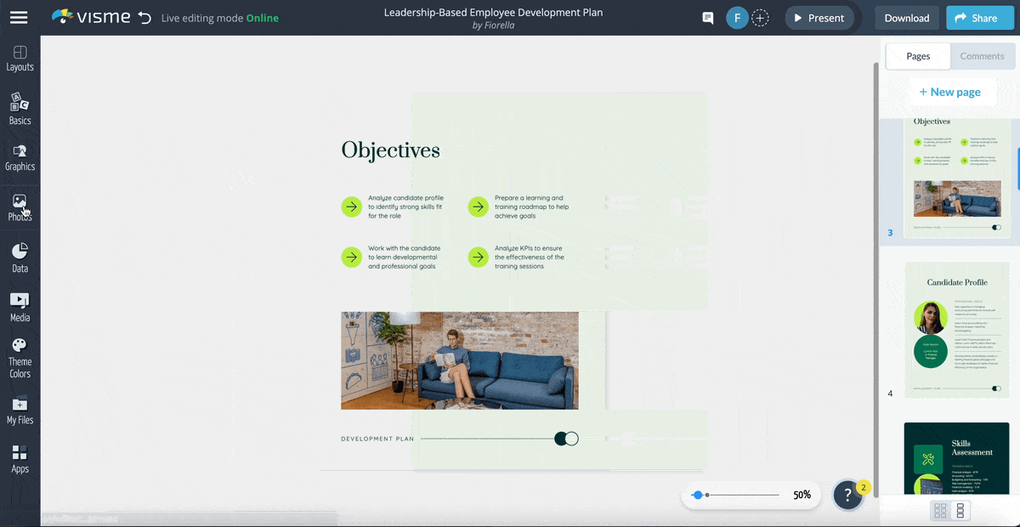The height and width of the screenshot is (527, 1020).
Task: Open the hamburger main menu
Action: (x=19, y=18)
